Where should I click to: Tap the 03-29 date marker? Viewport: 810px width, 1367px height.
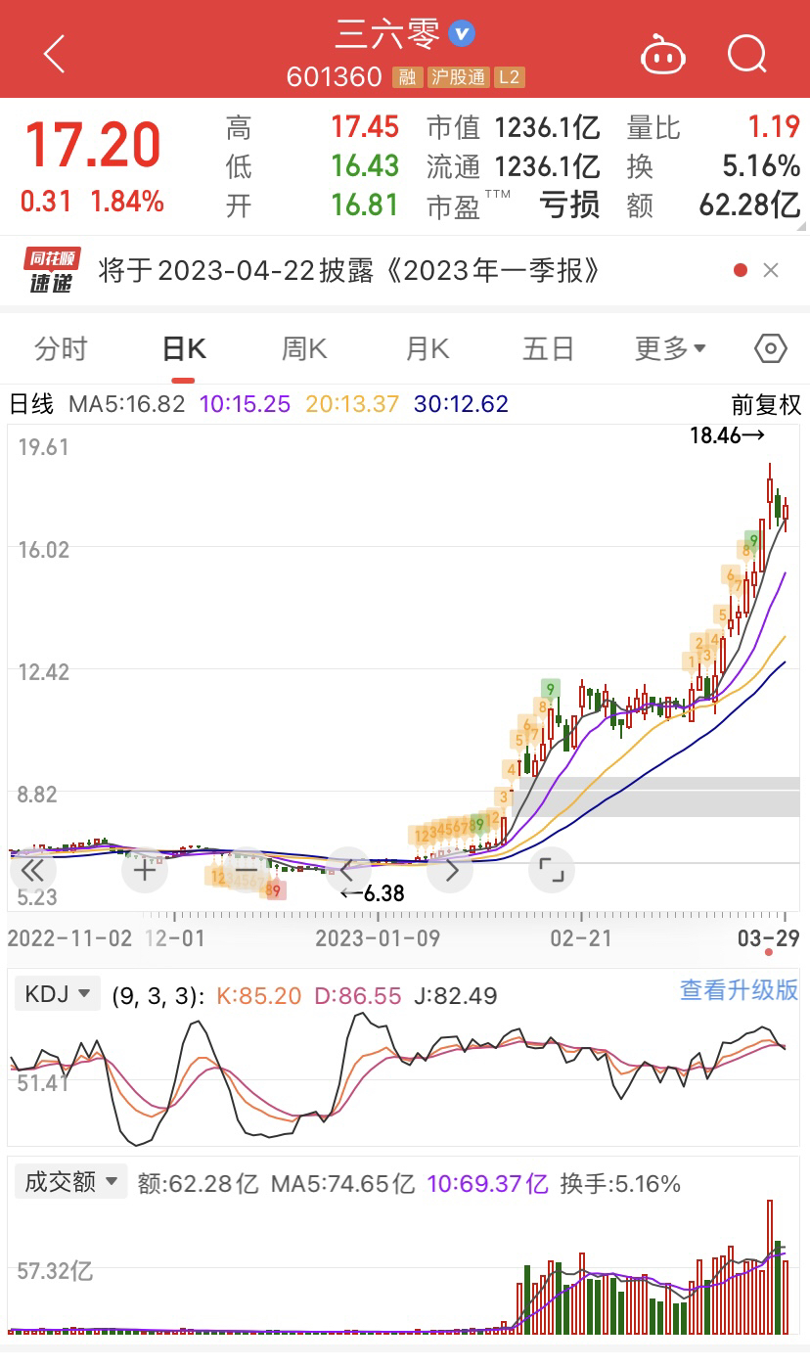(x=768, y=938)
